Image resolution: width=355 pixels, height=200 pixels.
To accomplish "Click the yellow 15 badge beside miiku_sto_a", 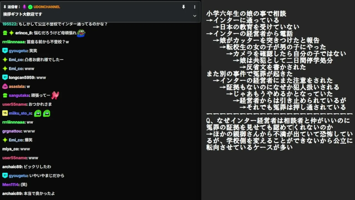I will tap(5, 113).
